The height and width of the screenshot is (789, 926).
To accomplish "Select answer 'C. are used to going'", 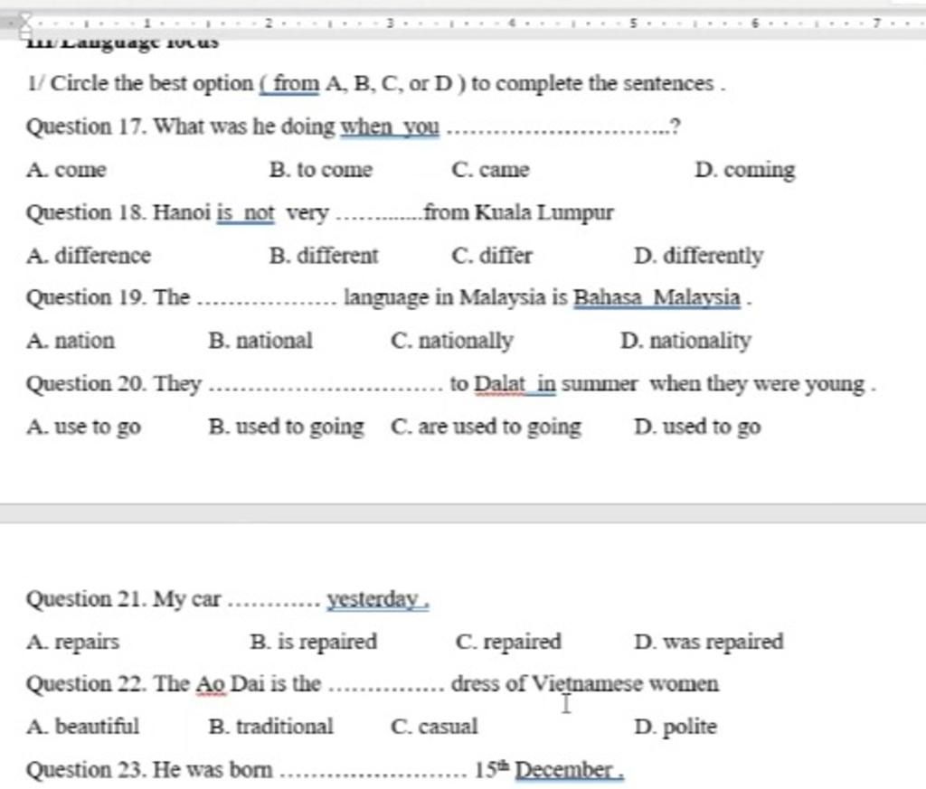I will 486,427.
